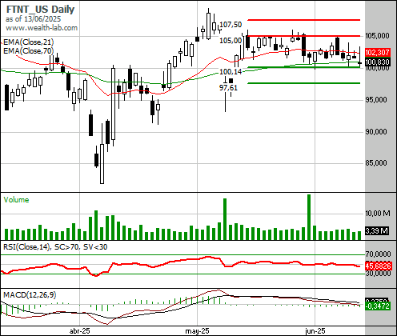Click the tallest volume bar in June
The height and width of the screenshot is (336, 397).
click(309, 217)
